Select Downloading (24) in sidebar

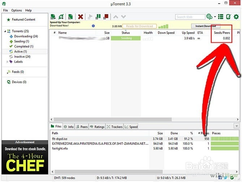click(x=26, y=36)
